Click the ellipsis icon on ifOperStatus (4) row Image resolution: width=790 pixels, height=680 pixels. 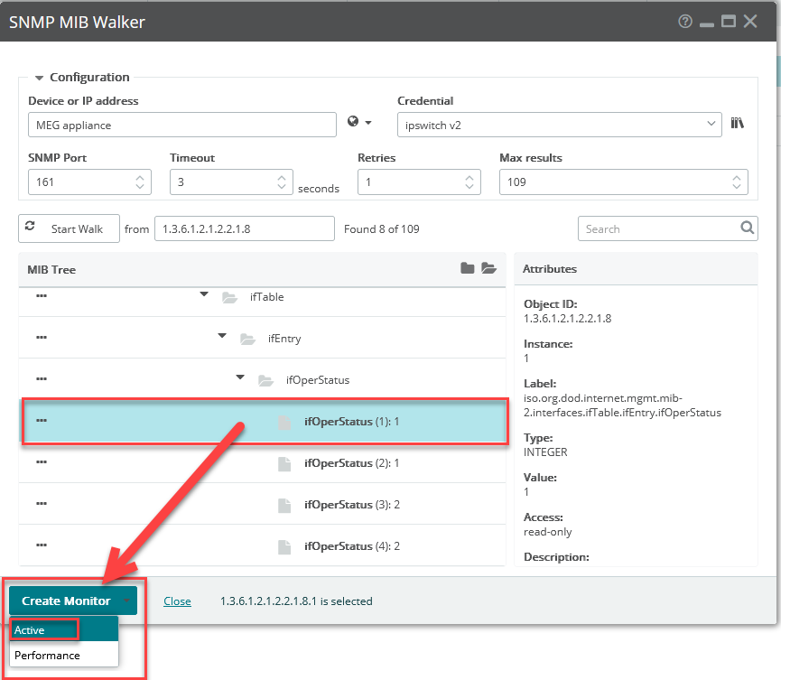pos(40,545)
